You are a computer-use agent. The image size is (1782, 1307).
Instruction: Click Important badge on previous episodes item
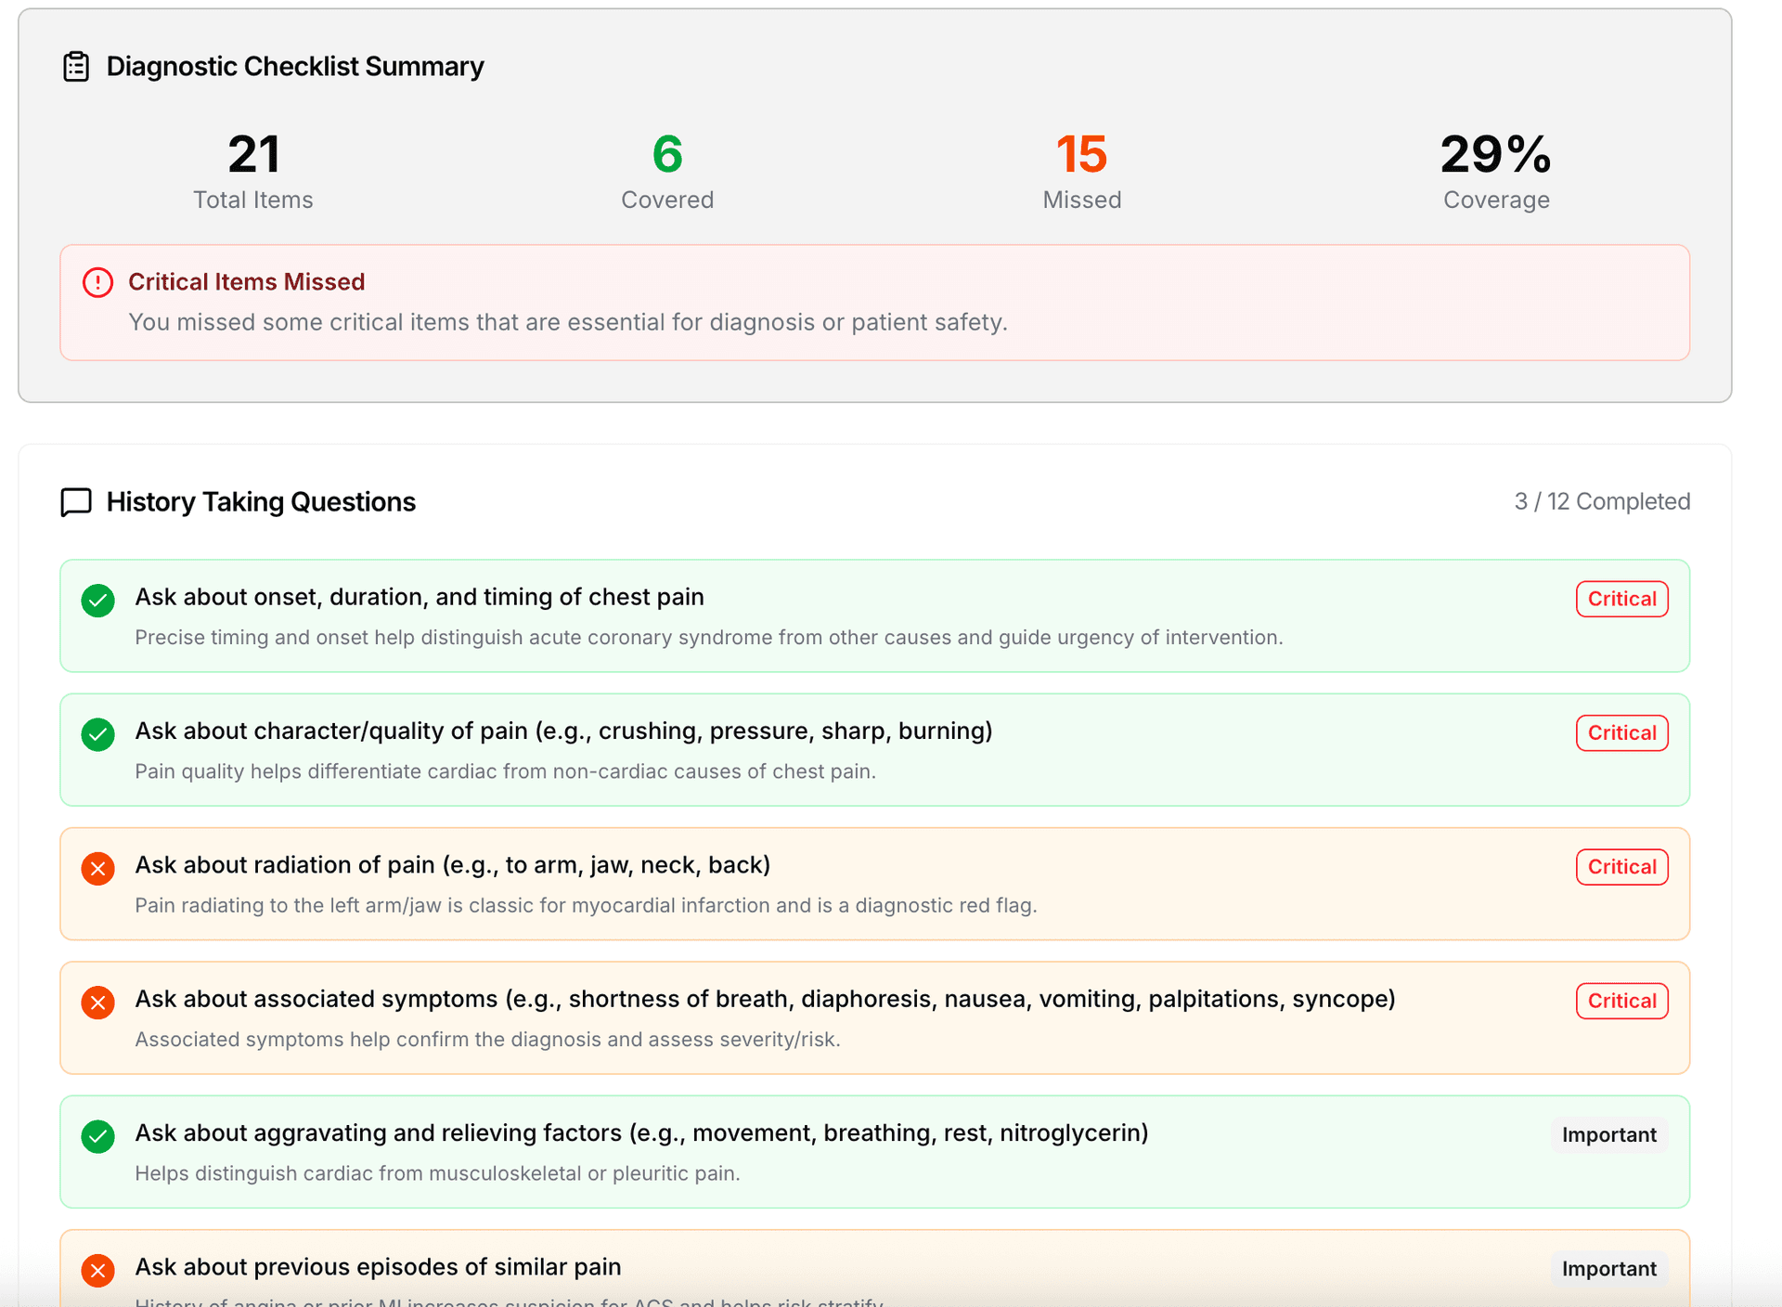click(x=1608, y=1268)
